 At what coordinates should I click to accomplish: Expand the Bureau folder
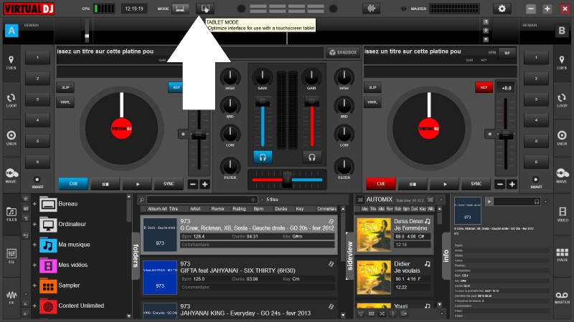click(x=34, y=204)
